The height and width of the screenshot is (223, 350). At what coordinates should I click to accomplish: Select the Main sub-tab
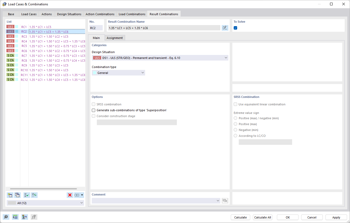point(96,38)
